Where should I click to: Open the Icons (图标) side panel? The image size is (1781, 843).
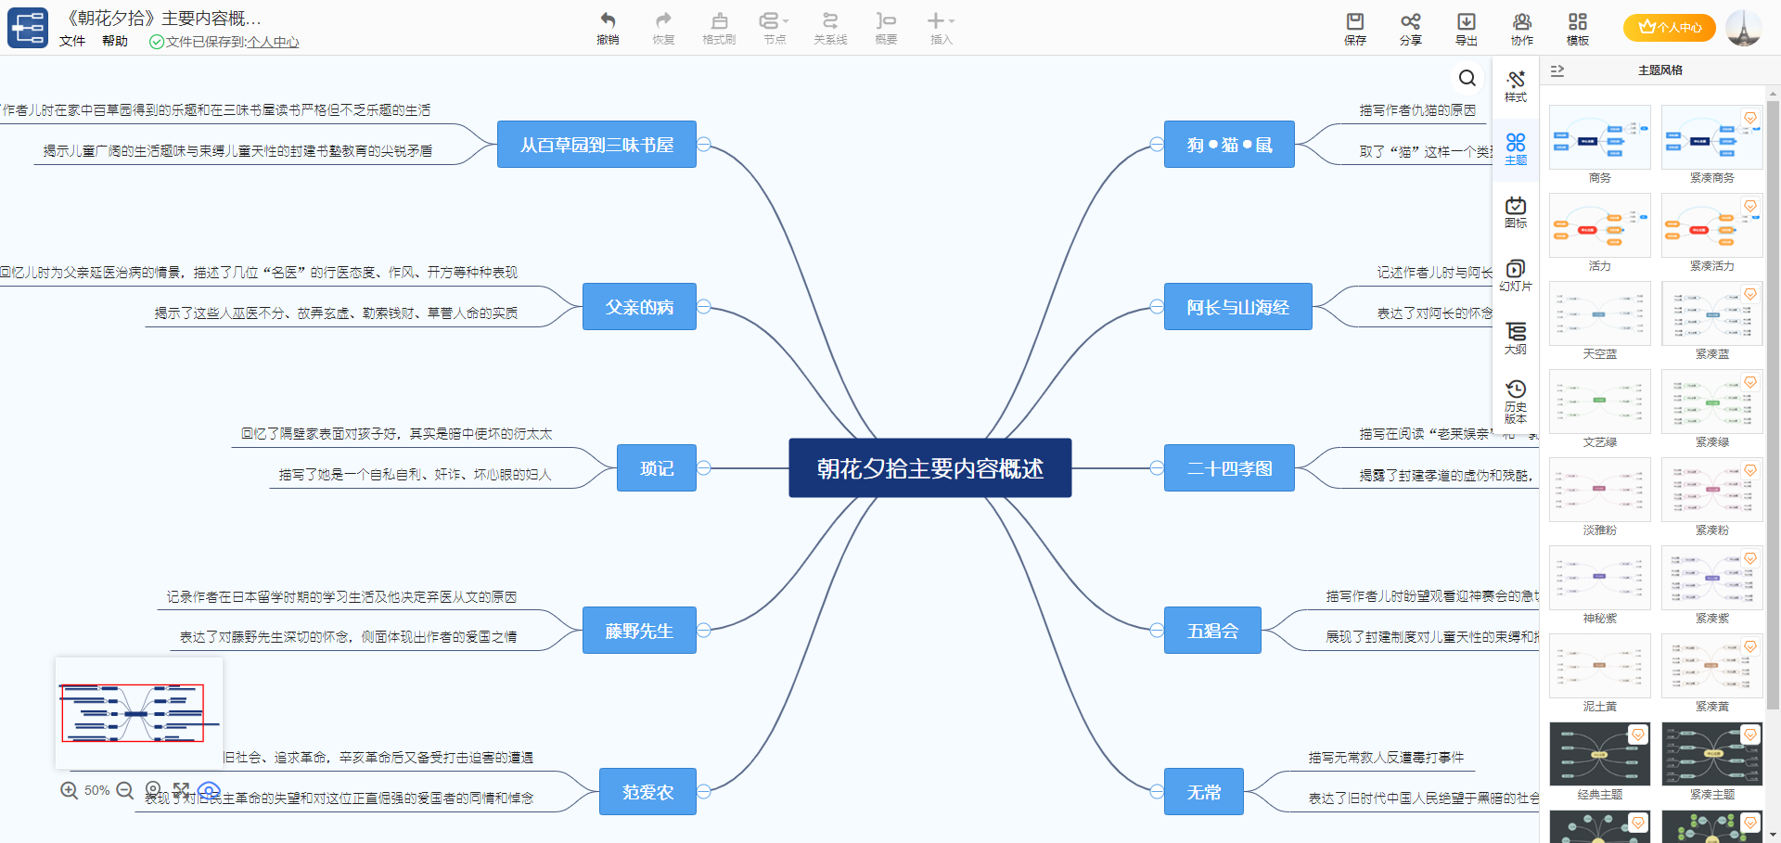pyautogui.click(x=1516, y=212)
